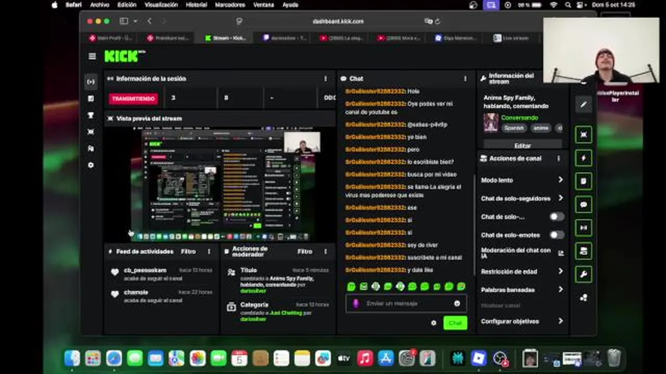Expand Modo lento settings

click(522, 180)
